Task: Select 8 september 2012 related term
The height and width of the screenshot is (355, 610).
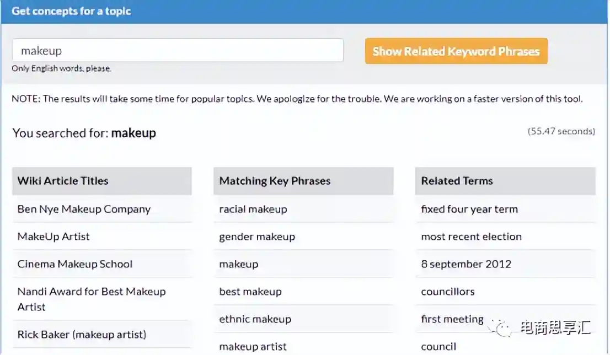Action: coord(466,264)
